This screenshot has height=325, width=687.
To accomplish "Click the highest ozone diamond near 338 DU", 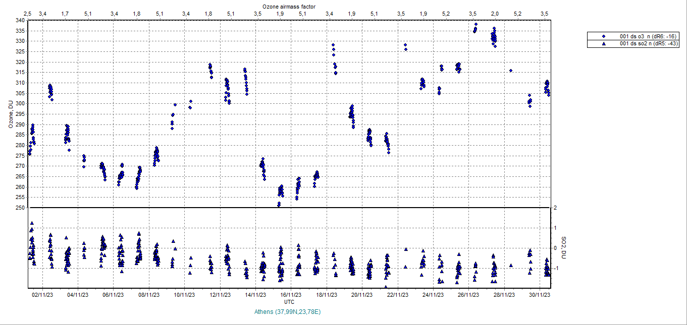I will click(x=475, y=24).
